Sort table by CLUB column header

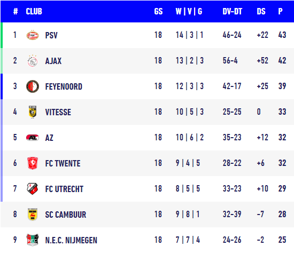point(34,11)
